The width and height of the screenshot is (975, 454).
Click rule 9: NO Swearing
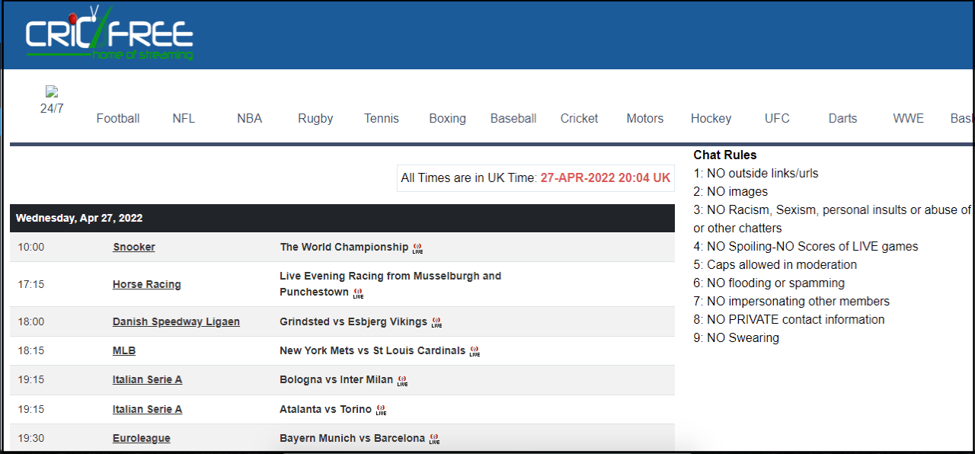point(736,337)
